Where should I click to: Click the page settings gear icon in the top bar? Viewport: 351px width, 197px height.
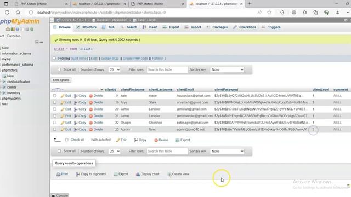click(x=346, y=20)
